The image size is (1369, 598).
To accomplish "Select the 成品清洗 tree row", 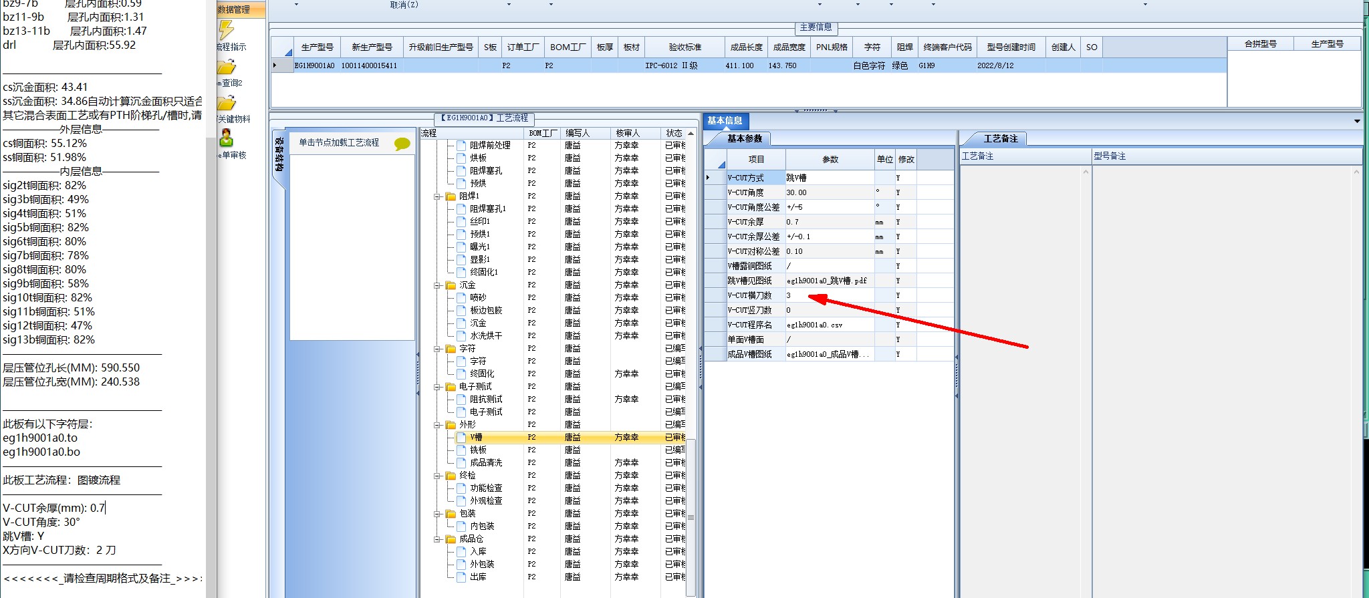I will pyautogui.click(x=572, y=462).
